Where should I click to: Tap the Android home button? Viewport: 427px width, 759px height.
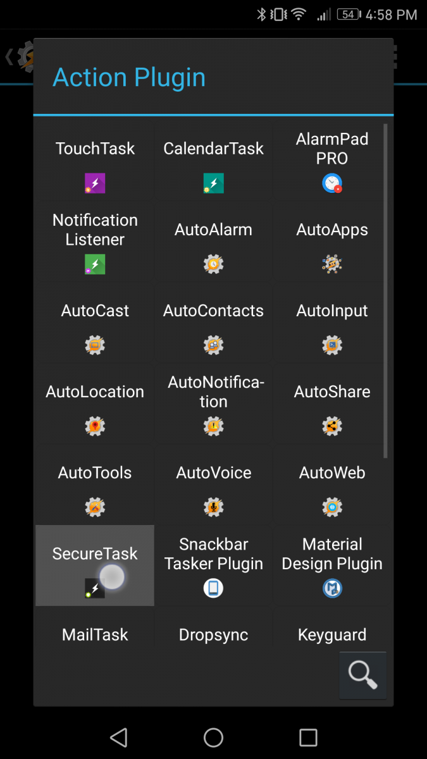click(x=213, y=737)
